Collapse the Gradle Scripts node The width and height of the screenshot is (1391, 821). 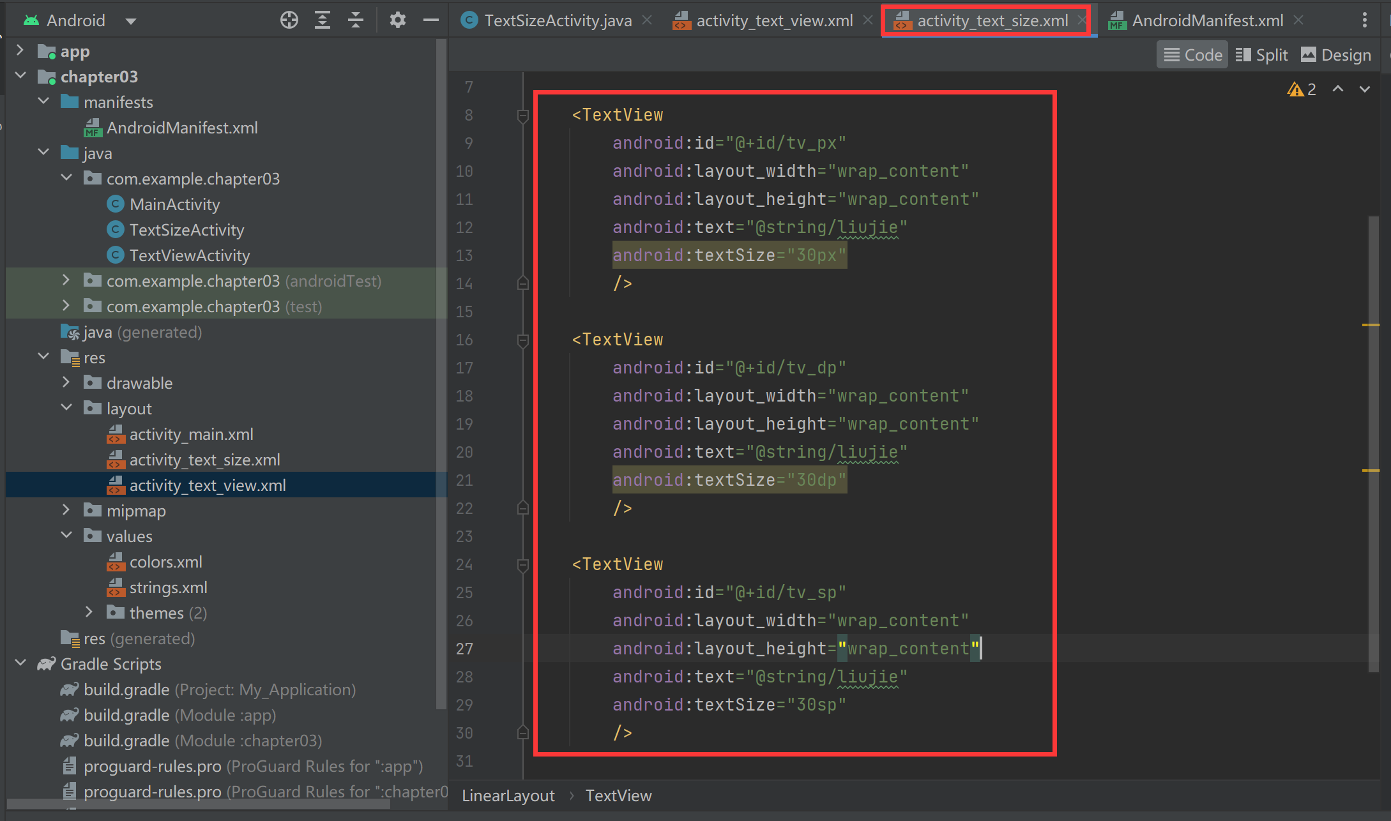(20, 663)
